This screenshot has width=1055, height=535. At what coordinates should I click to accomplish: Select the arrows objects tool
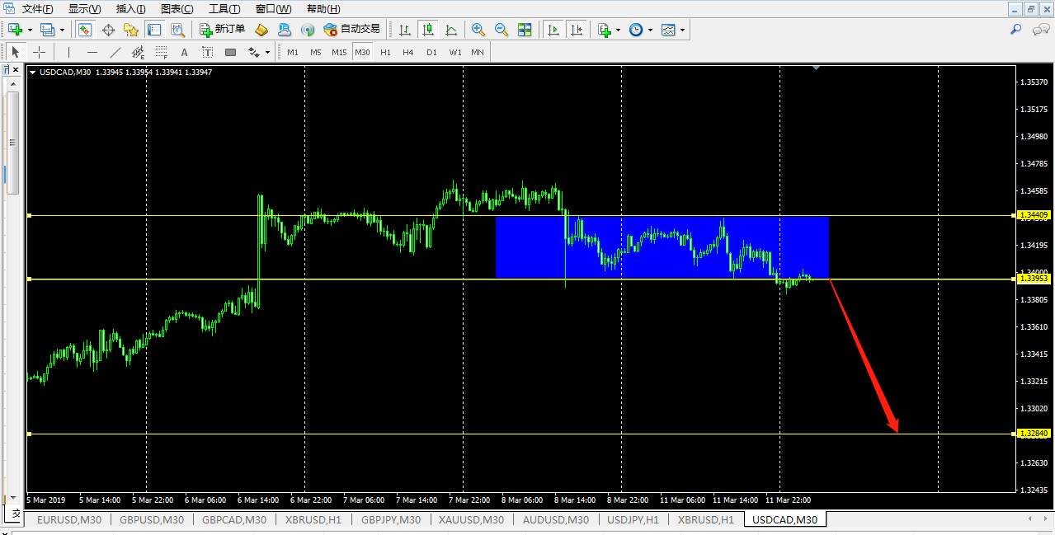click(253, 52)
